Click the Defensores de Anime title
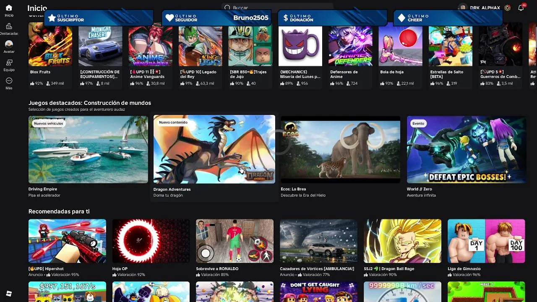537x302 pixels. [x=344, y=74]
